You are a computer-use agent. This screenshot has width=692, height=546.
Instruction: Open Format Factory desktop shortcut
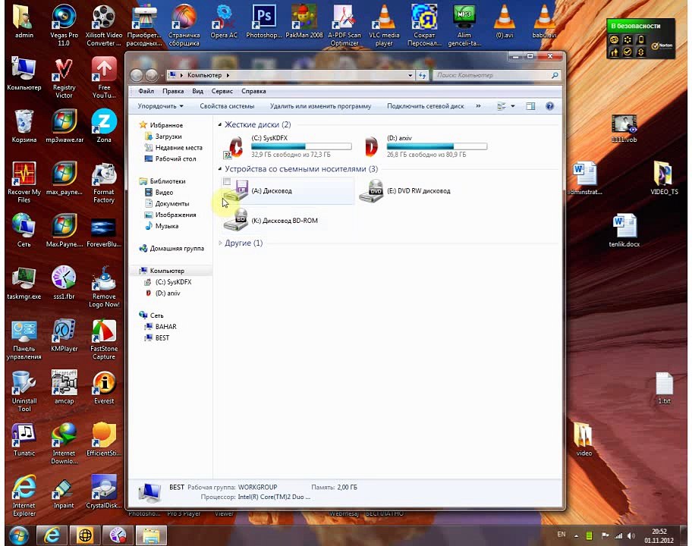104,182
